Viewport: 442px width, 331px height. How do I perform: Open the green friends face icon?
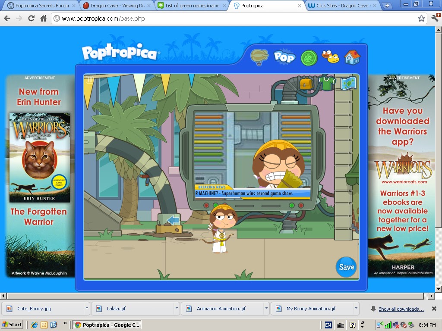(x=309, y=58)
